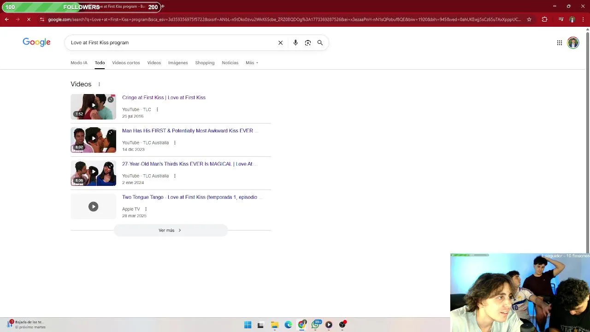Open the weather widget on the taskbar
Screen dimensions: 590x332
coord(26,325)
